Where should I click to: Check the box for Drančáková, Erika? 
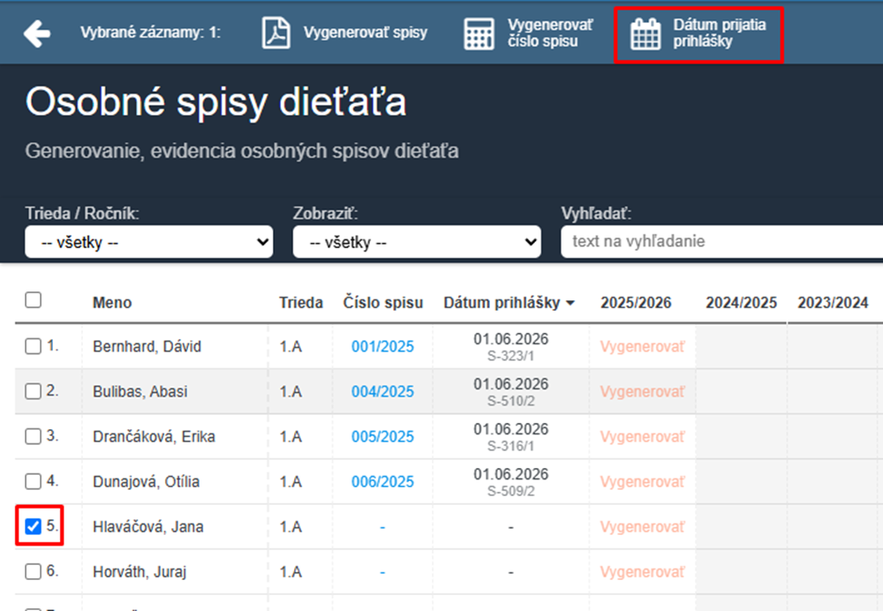(x=34, y=436)
